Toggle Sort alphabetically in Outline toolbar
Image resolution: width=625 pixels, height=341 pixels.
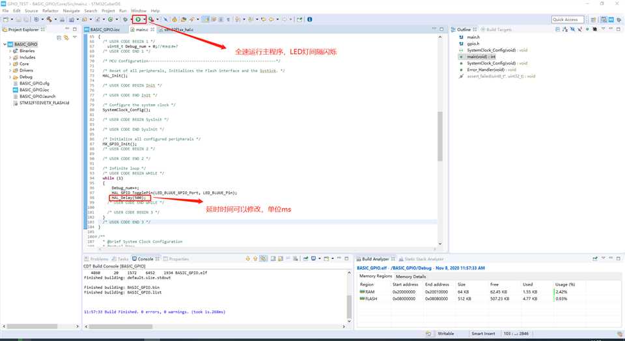(x=565, y=29)
